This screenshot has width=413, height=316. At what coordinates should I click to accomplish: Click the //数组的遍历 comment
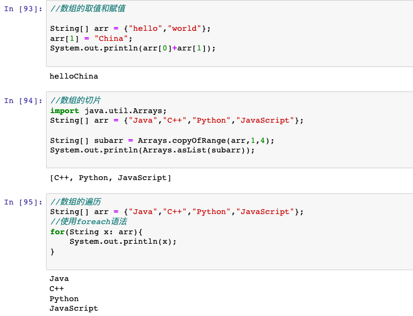75,202
